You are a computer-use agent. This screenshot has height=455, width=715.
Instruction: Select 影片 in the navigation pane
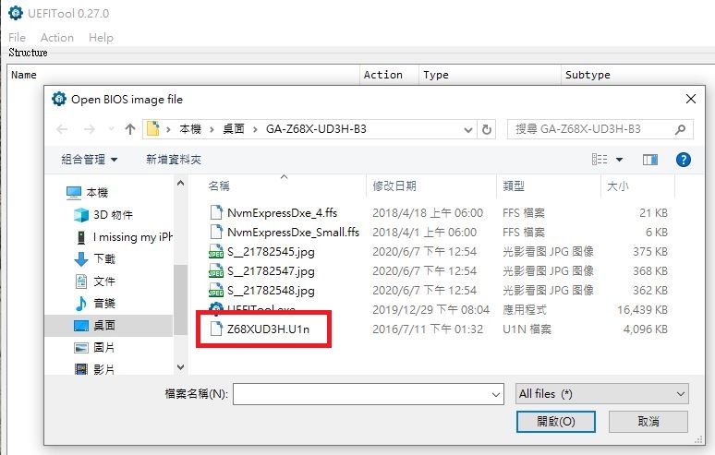coord(95,368)
